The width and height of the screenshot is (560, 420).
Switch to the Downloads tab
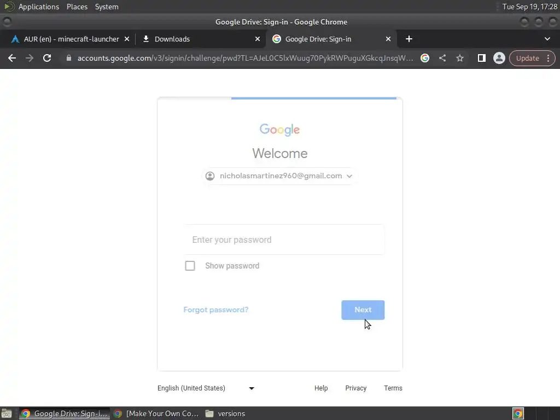(200, 39)
